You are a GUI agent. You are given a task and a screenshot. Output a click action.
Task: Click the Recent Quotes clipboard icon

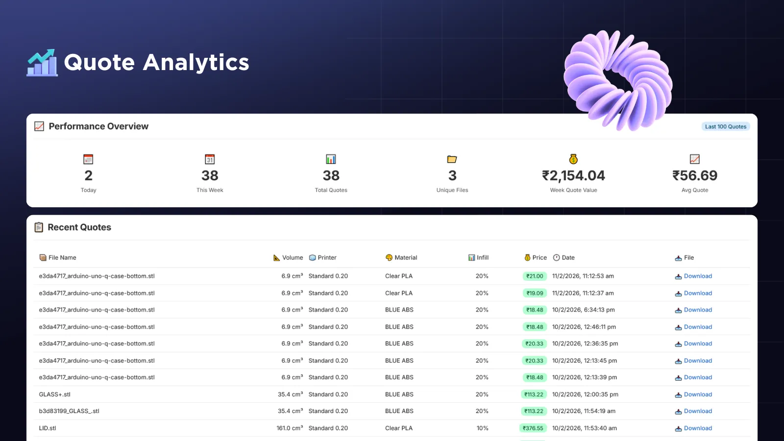click(x=39, y=227)
